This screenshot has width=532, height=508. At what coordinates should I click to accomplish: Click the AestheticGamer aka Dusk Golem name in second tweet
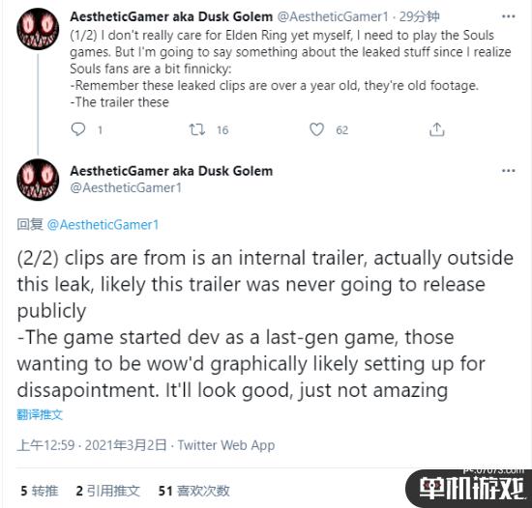[x=171, y=171]
